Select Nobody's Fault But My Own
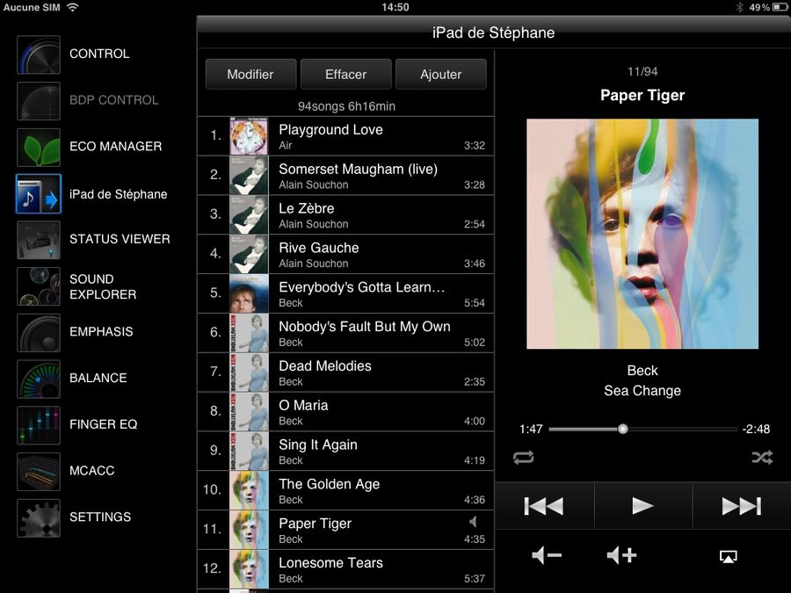This screenshot has height=593, width=791. [x=345, y=333]
